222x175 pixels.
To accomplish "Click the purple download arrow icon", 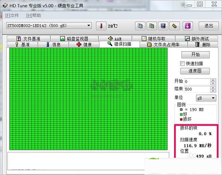I will click(x=188, y=26).
